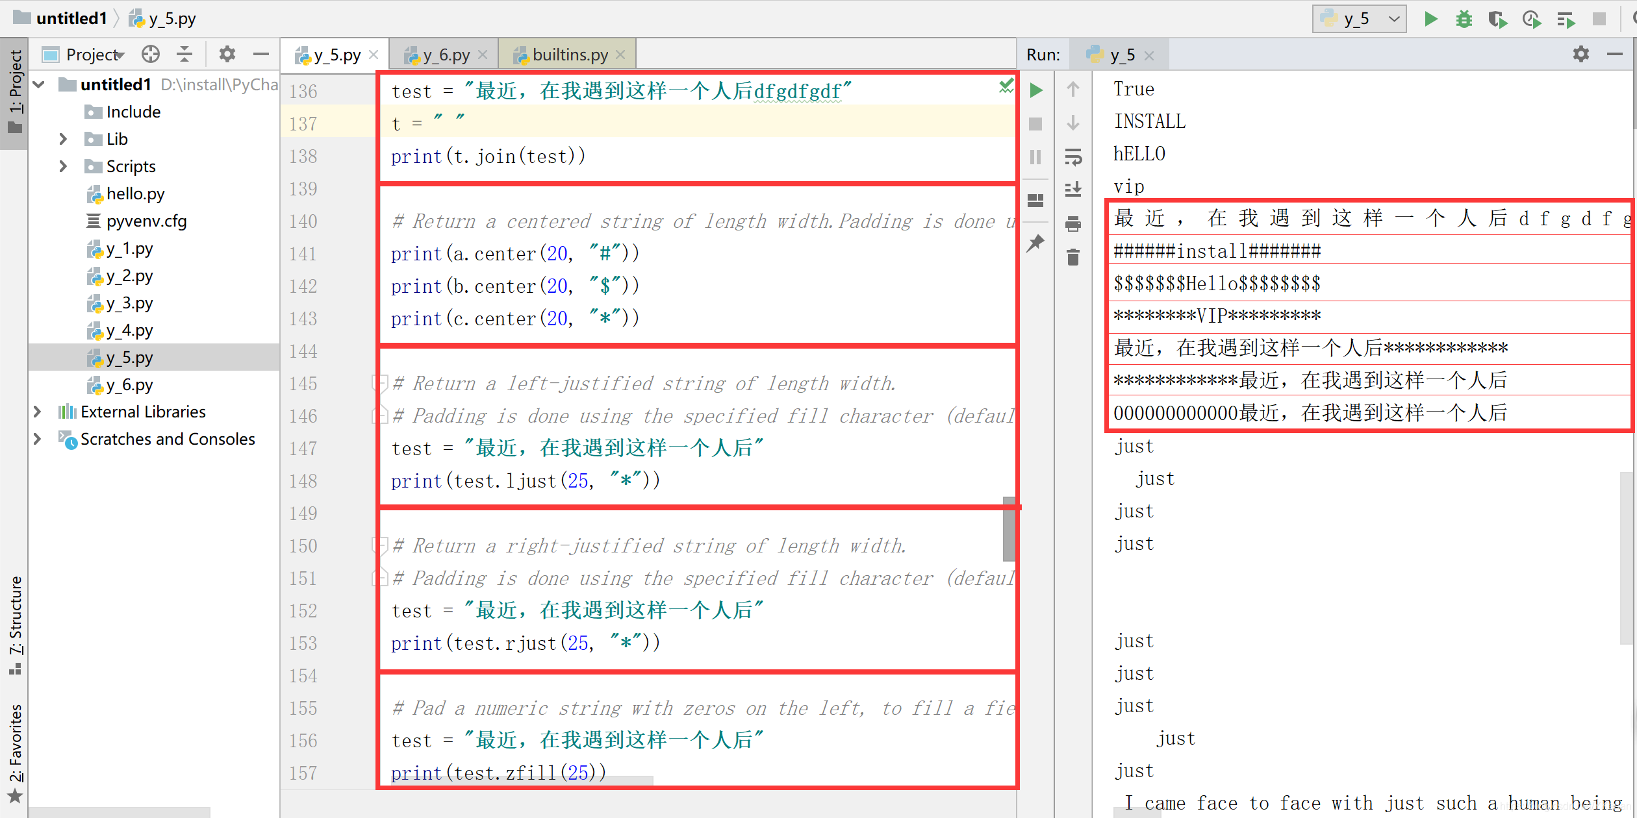Toggle Soft-Wrap in Run console
This screenshot has width=1637, height=818.
pyautogui.click(x=1073, y=156)
